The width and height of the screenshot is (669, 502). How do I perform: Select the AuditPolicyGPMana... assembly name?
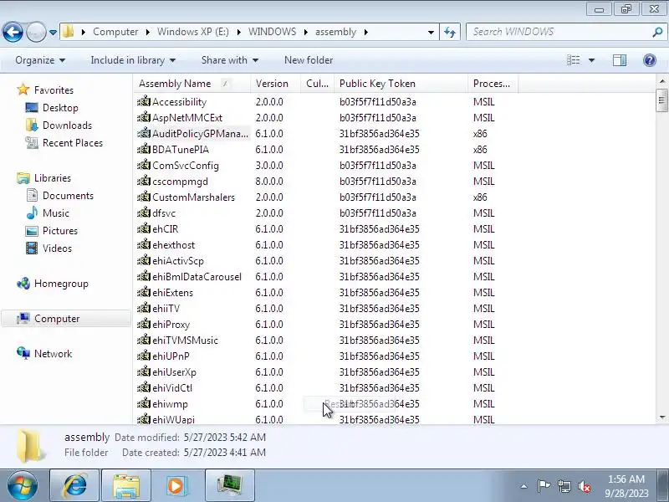[200, 134]
